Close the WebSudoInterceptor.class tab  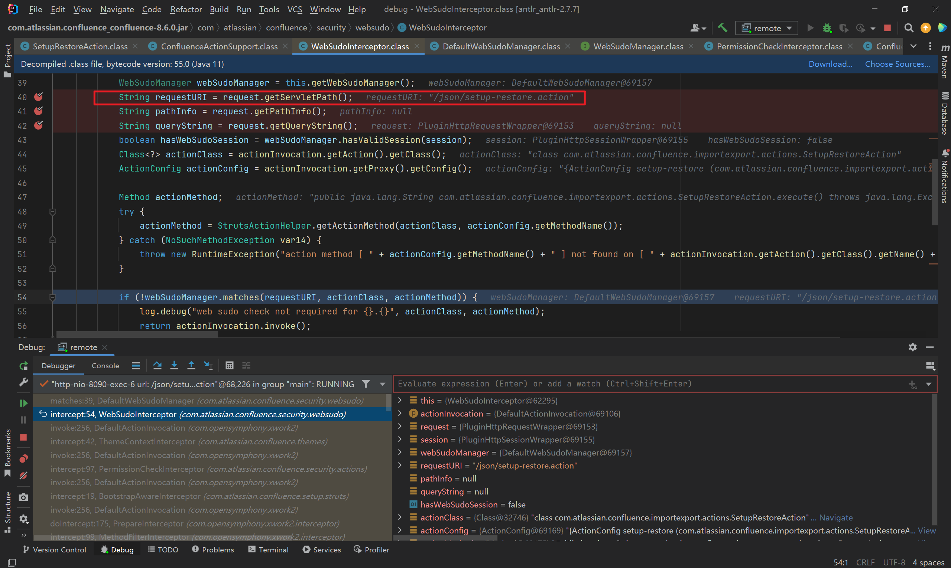click(x=417, y=46)
